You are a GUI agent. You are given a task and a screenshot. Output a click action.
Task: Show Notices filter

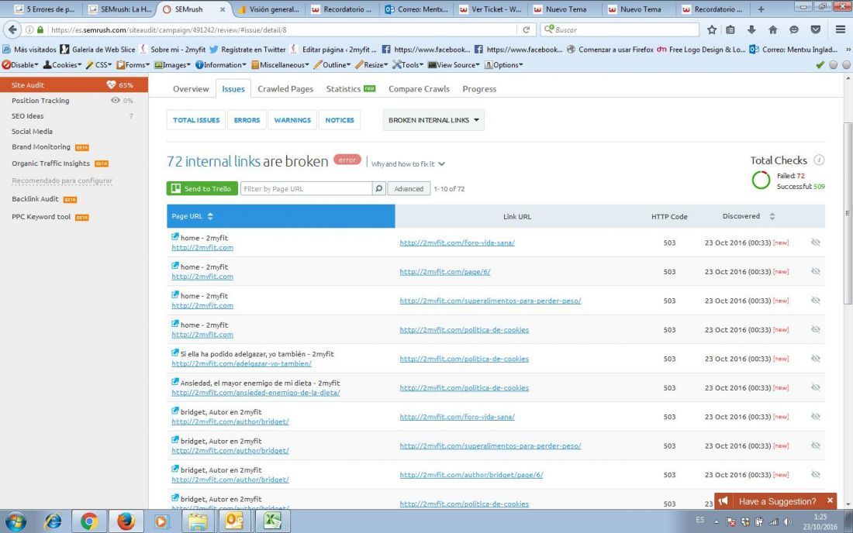click(340, 120)
